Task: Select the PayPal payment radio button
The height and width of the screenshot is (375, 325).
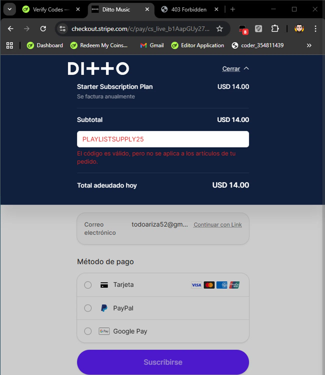Action: (88, 308)
